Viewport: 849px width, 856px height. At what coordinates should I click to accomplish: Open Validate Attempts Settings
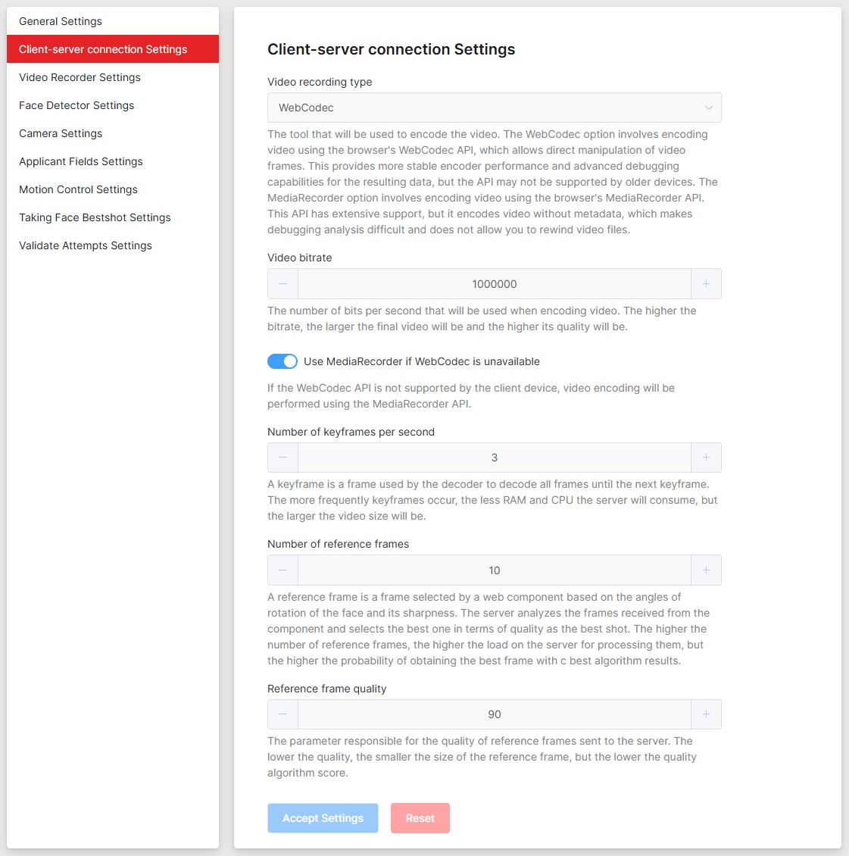tap(86, 245)
